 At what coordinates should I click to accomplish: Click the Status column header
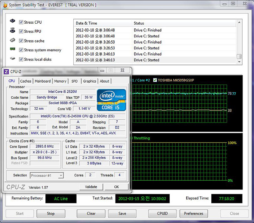click(184, 23)
